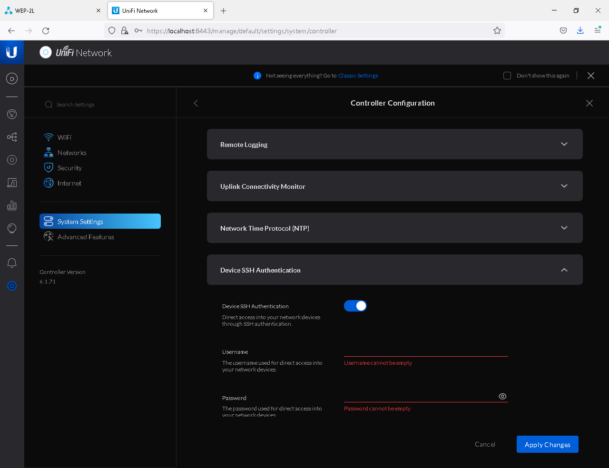Viewport: 609px width, 468px height.
Task: Open Security settings
Action: (63, 168)
